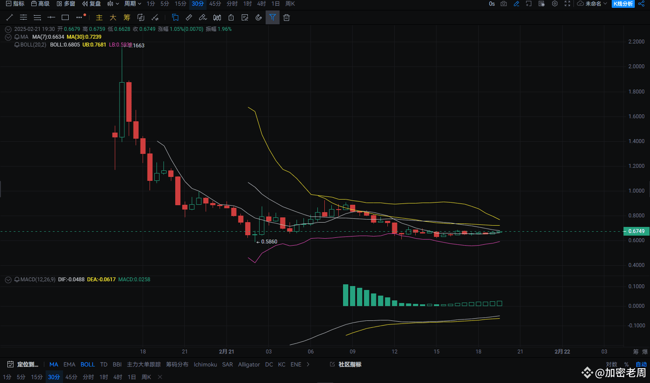Open the 未命名 layout name dropdown

(x=592, y=3)
